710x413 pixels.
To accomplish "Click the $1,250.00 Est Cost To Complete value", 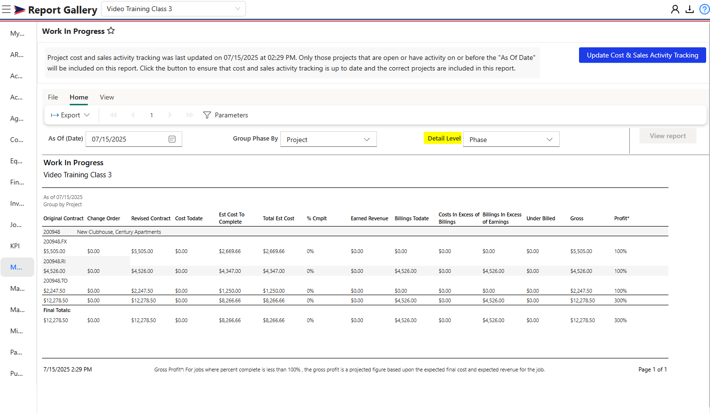I will (230, 291).
